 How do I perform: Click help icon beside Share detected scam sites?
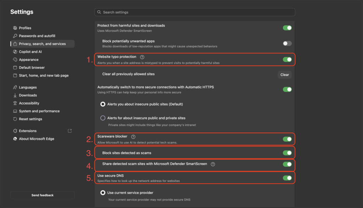(213, 164)
